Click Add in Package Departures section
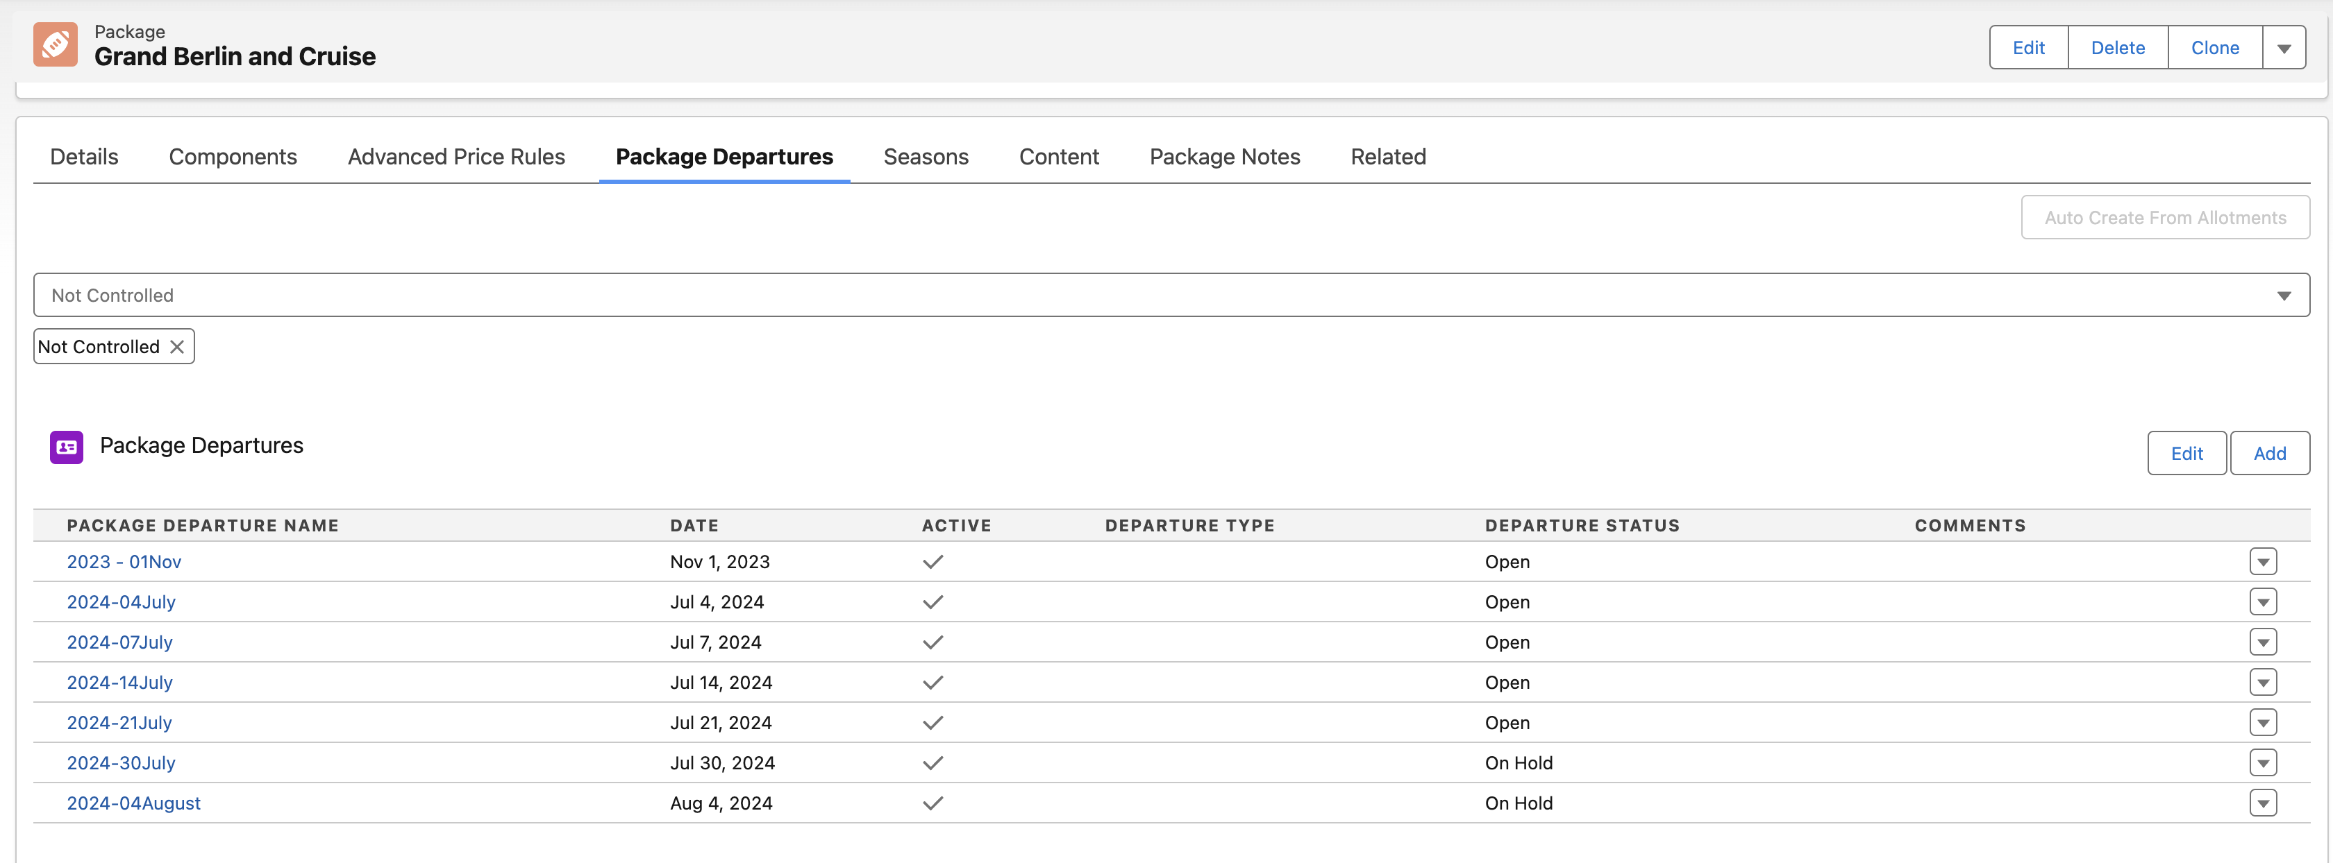This screenshot has width=2333, height=863. (2268, 453)
